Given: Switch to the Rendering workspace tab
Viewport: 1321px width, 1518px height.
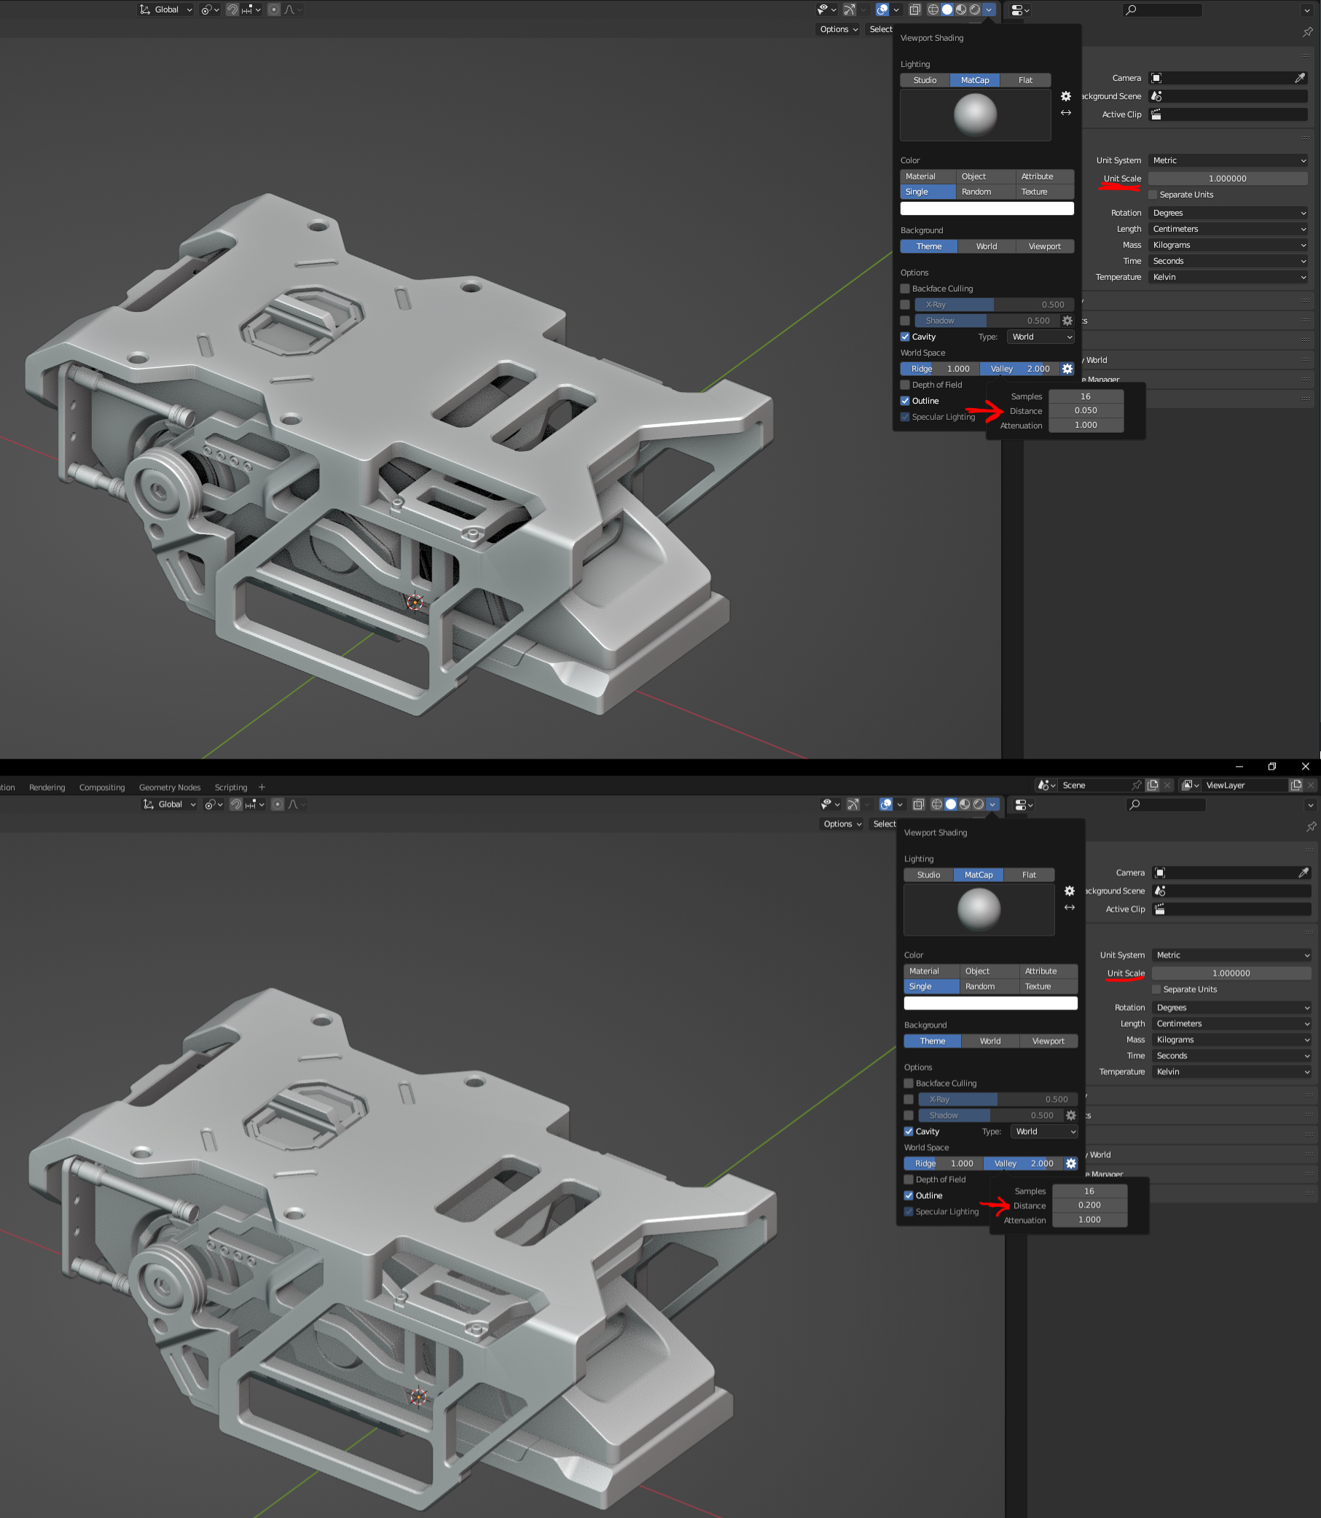Looking at the screenshot, I should [x=47, y=787].
